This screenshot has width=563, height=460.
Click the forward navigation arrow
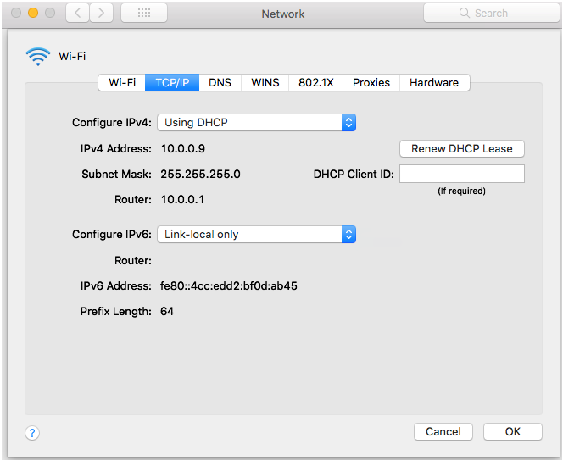tap(101, 14)
